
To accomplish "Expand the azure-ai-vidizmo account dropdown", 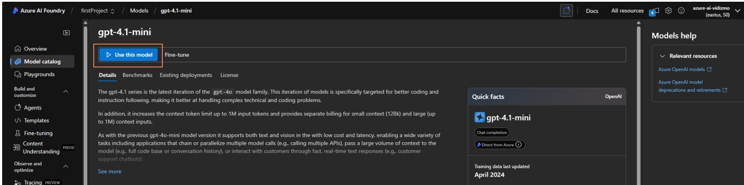I will pyautogui.click(x=737, y=11).
